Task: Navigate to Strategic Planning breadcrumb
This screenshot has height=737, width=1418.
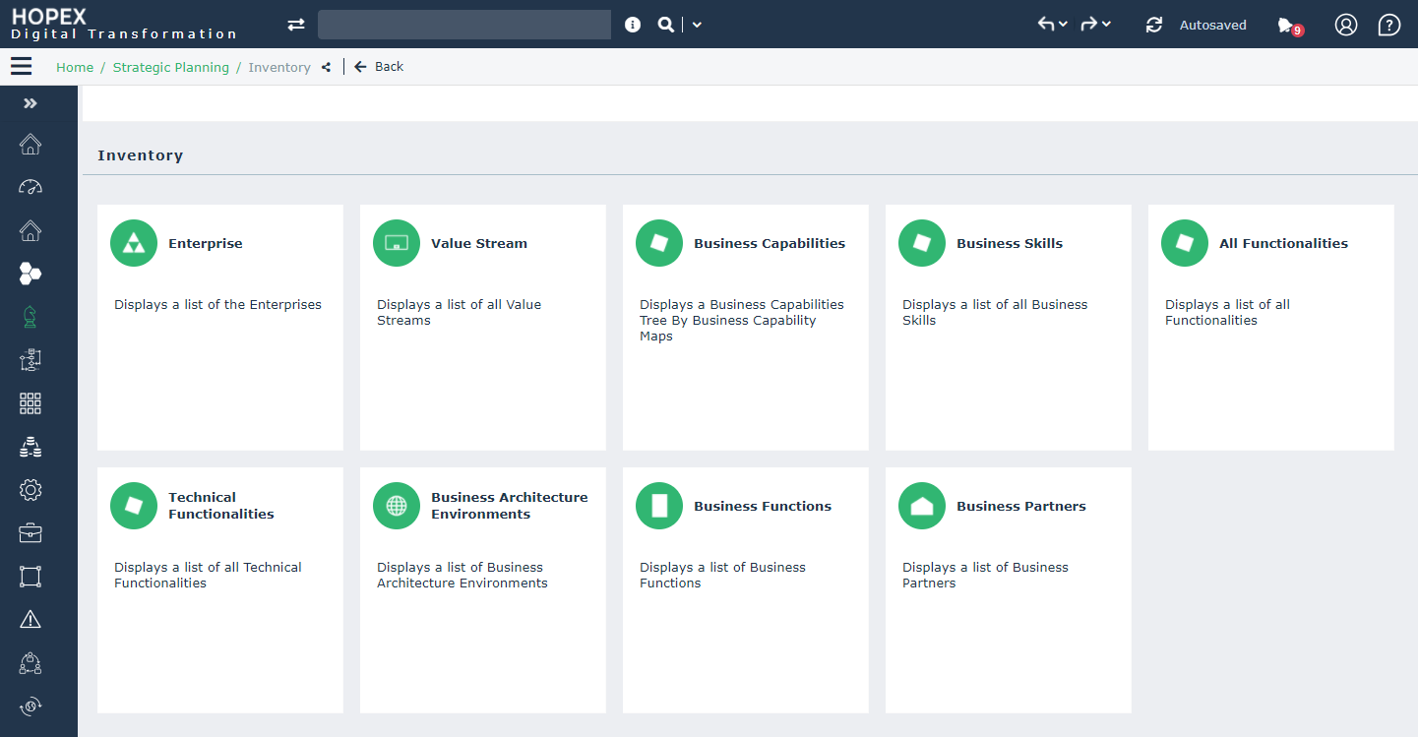Action: (171, 68)
